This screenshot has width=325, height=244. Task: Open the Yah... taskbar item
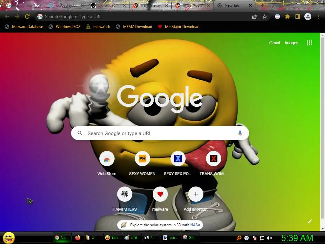[112, 238]
